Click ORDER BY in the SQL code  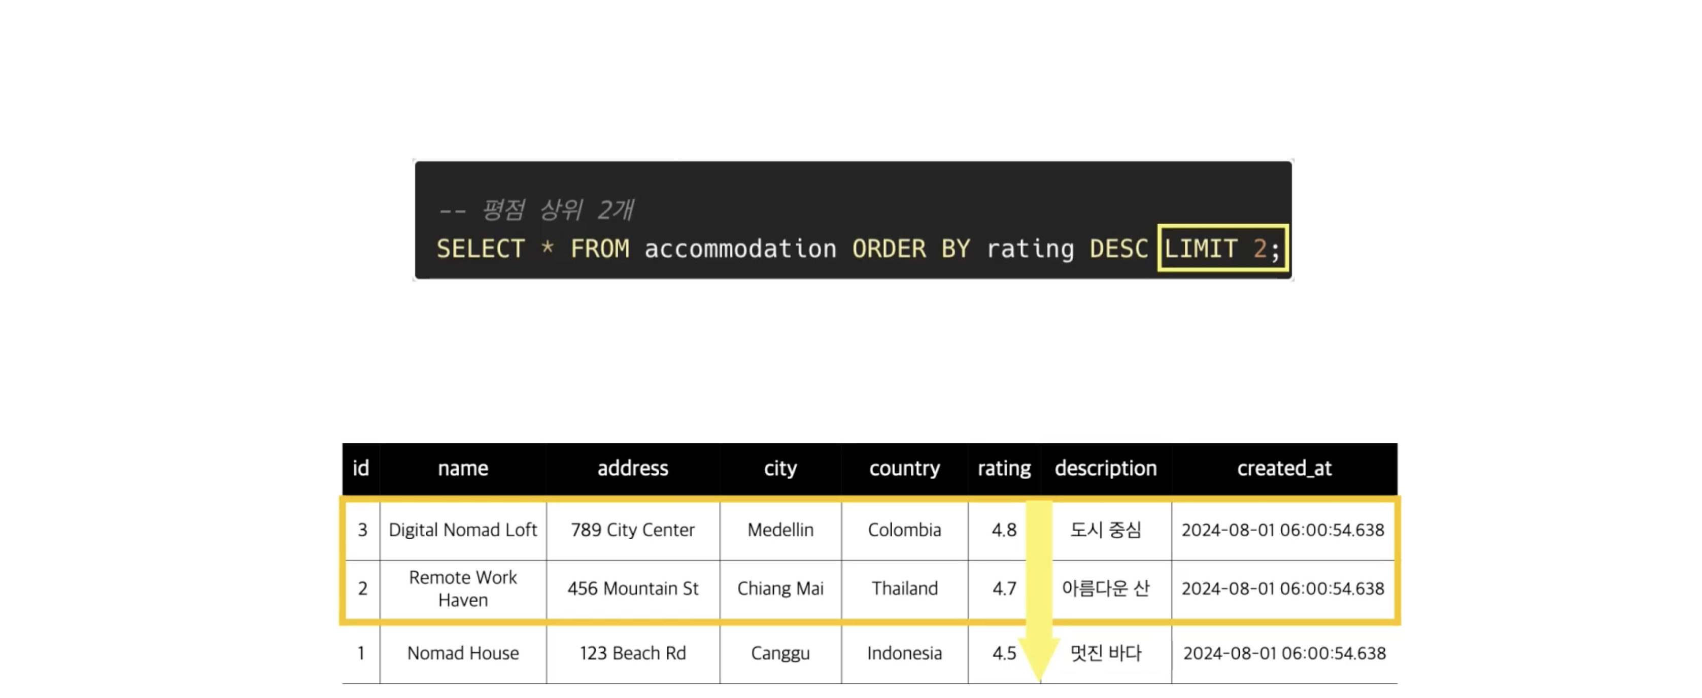tap(911, 249)
